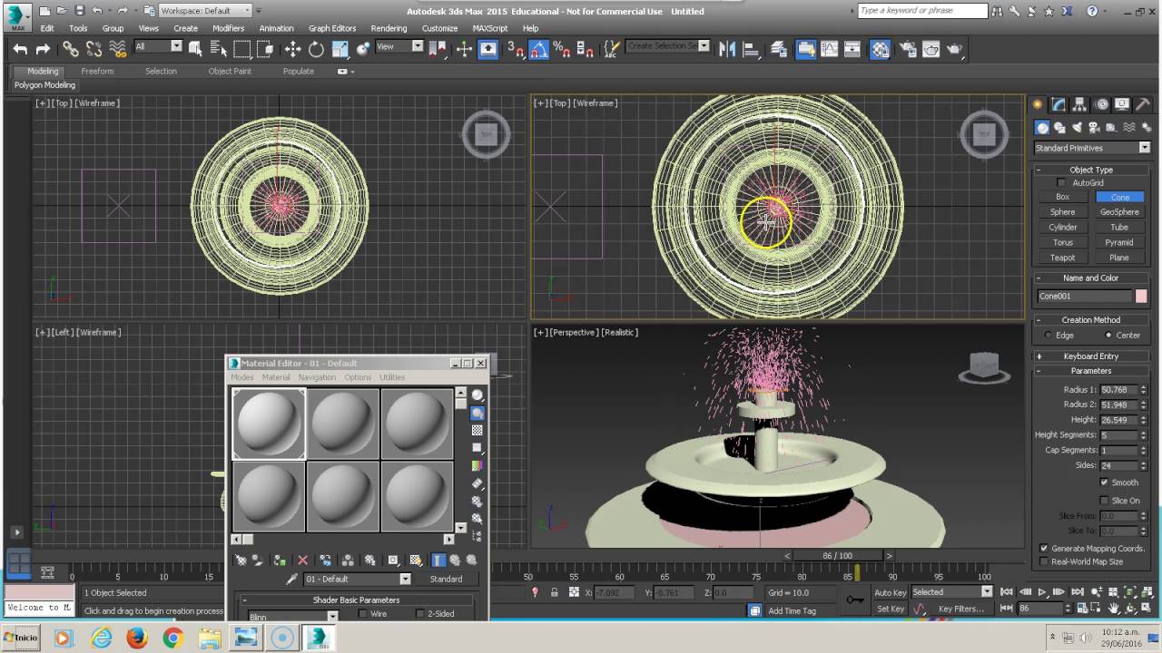This screenshot has height=653, width=1162.
Task: Toggle Show Shaded Material in Viewport icon
Action: (416, 560)
